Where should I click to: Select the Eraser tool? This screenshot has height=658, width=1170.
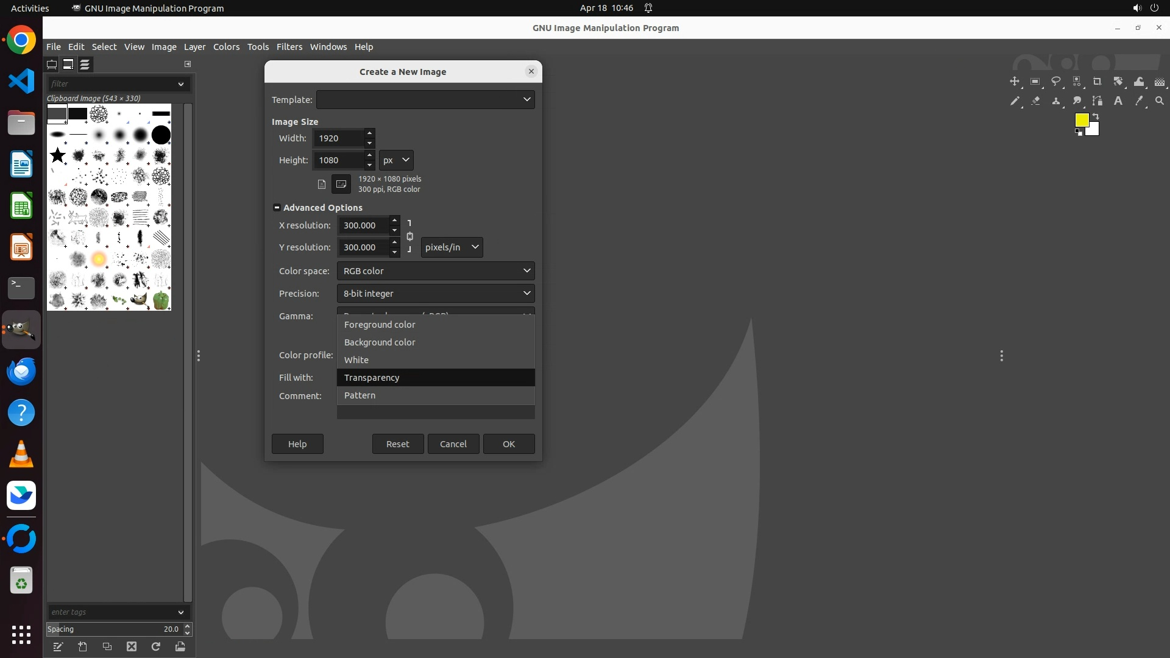pyautogui.click(x=1035, y=101)
